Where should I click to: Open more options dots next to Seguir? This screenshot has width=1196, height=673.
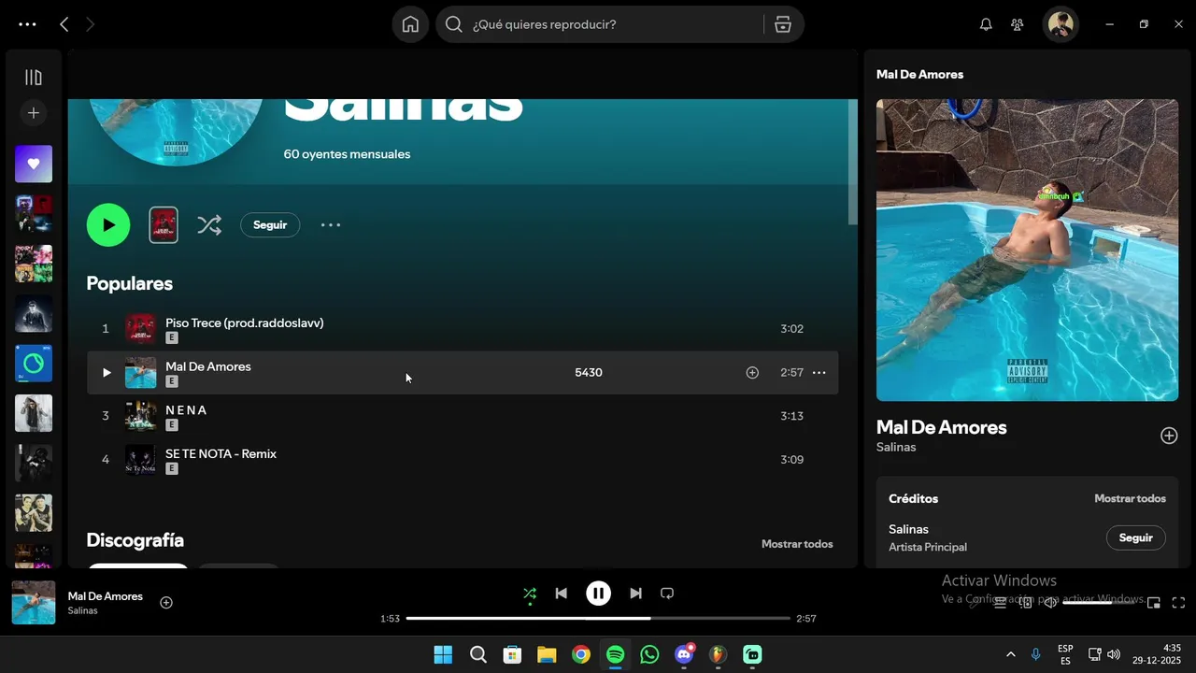(x=331, y=225)
